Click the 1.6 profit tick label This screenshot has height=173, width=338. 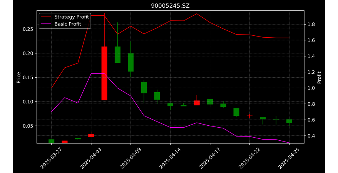click(x=311, y=40)
